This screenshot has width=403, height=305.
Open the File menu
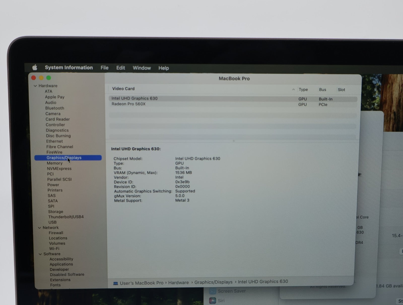(104, 68)
